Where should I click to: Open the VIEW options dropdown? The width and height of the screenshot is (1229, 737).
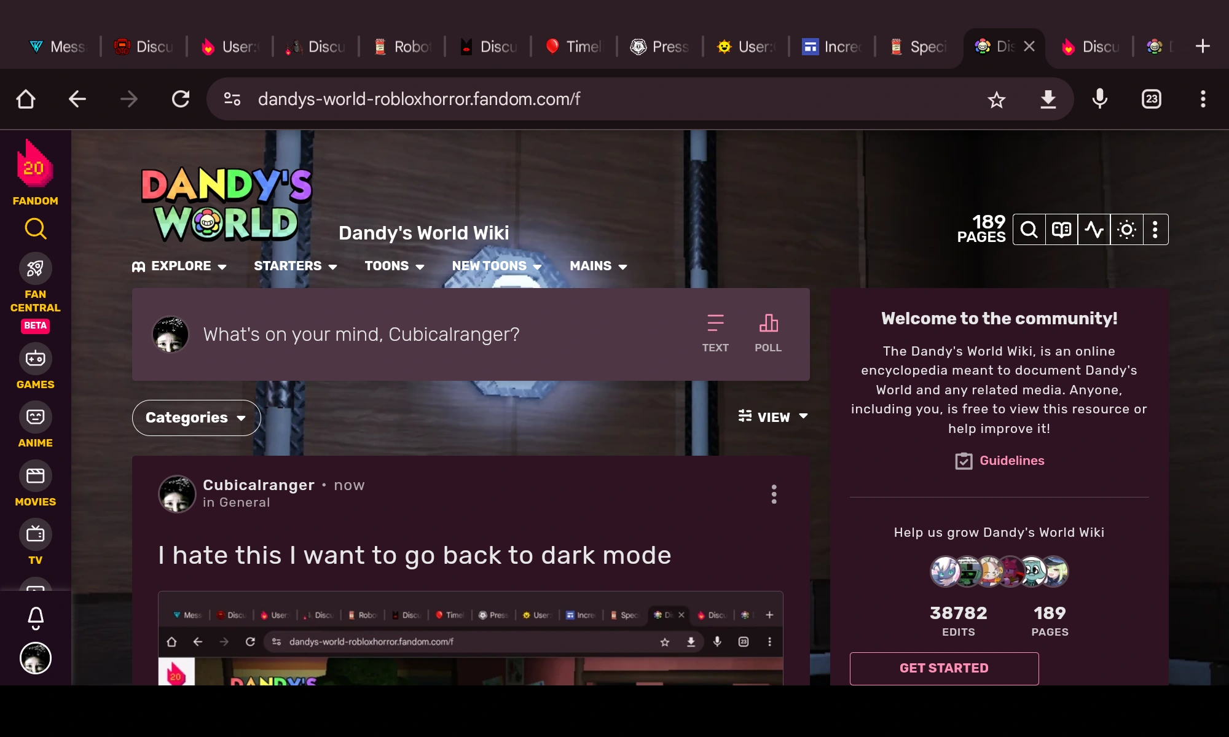pos(773,417)
